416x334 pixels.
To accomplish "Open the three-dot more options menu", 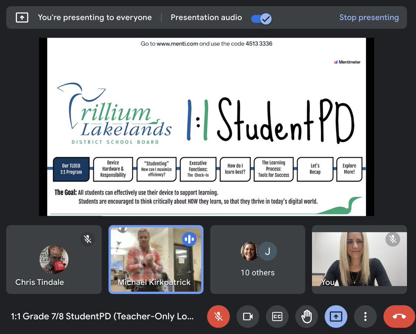I will coord(365,316).
